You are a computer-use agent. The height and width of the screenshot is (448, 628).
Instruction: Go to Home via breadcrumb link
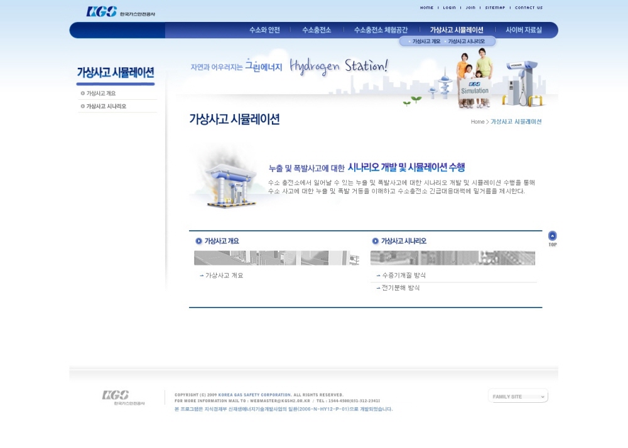477,122
